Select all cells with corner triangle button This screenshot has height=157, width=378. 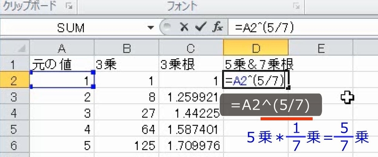tap(14, 48)
